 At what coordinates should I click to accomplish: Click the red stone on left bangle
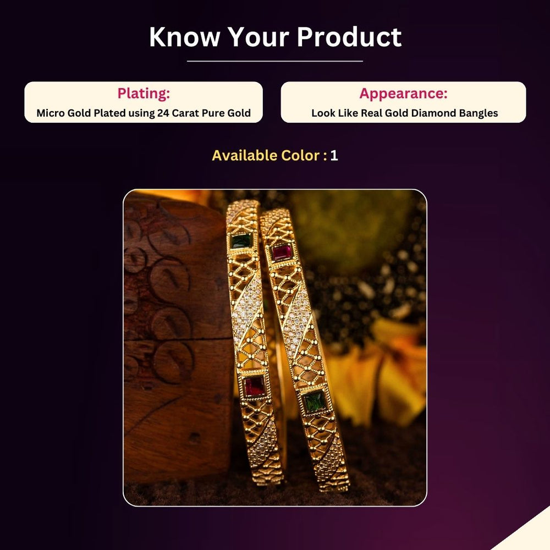coord(254,386)
